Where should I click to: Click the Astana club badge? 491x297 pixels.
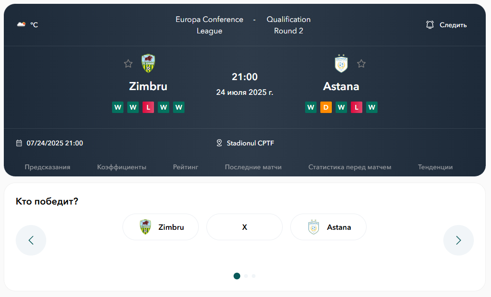click(x=340, y=62)
